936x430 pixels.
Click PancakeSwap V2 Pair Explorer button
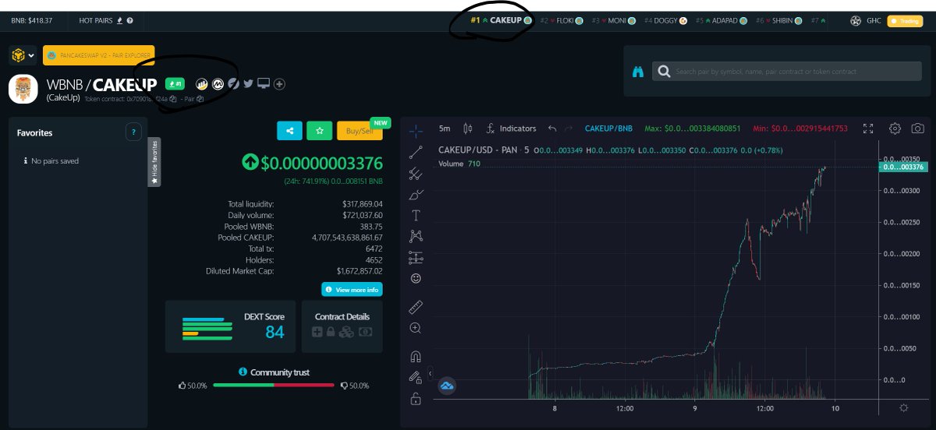point(98,55)
